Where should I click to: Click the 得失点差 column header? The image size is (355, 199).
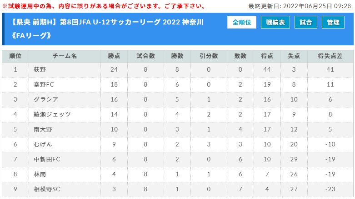(330, 56)
